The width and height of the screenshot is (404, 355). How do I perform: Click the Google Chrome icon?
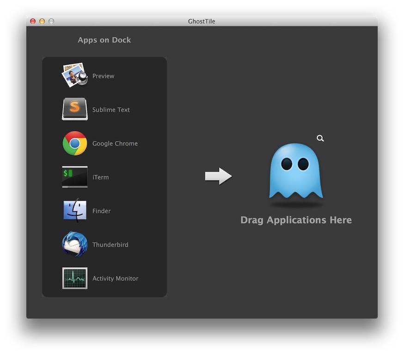tap(75, 143)
